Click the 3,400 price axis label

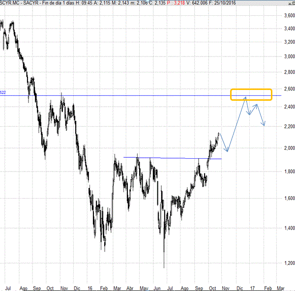(x=290, y=29)
